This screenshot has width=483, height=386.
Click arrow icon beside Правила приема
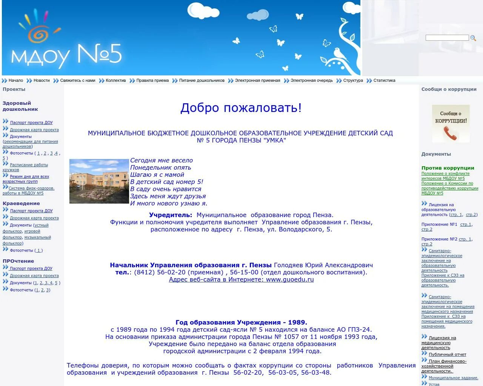(x=132, y=81)
